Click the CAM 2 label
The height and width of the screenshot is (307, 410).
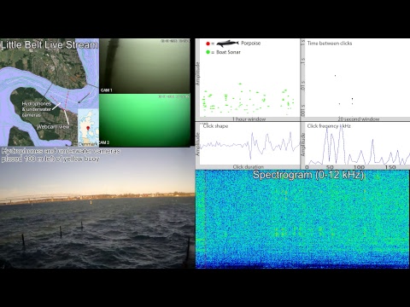pyautogui.click(x=104, y=142)
